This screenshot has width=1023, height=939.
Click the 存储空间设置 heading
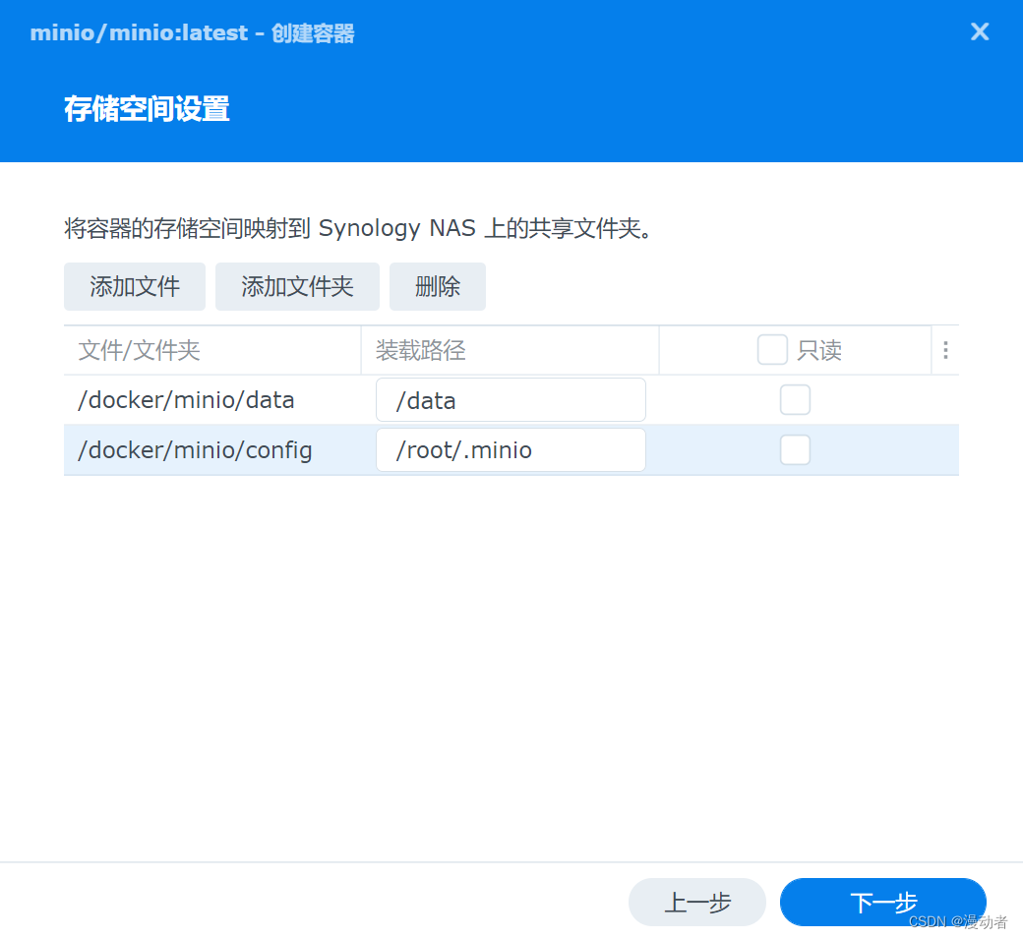[x=146, y=108]
